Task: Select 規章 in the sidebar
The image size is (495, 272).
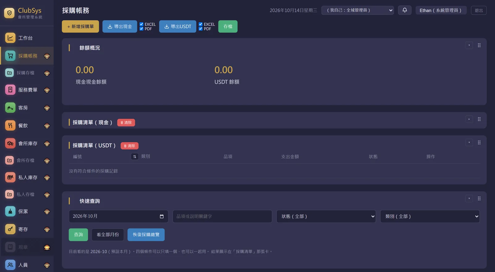Action: 27,247
